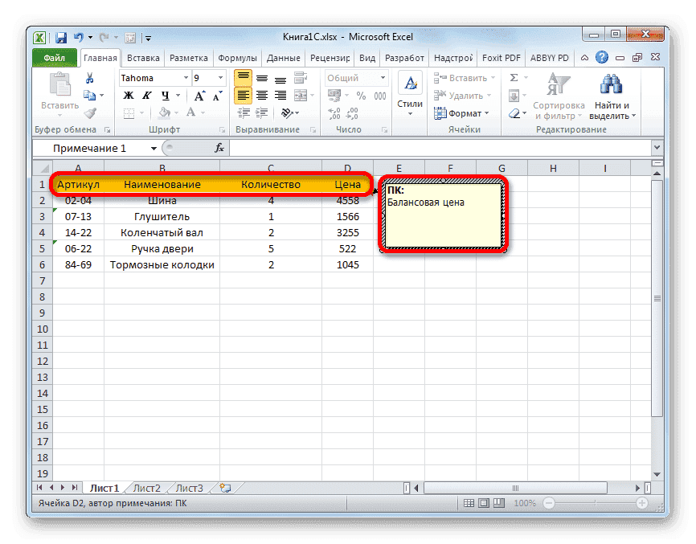This screenshot has height=544, width=696.
Task: Toggle right text alignment
Action: point(281,94)
